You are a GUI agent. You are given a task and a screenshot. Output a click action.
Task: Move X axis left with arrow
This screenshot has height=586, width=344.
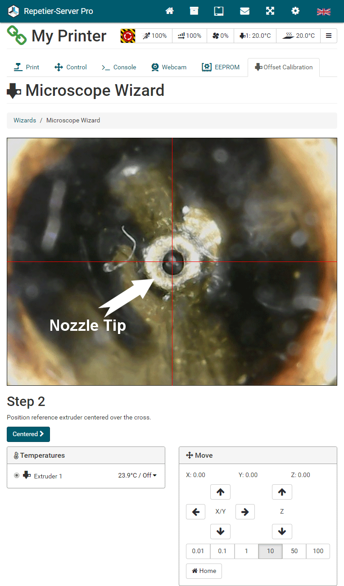(x=195, y=512)
